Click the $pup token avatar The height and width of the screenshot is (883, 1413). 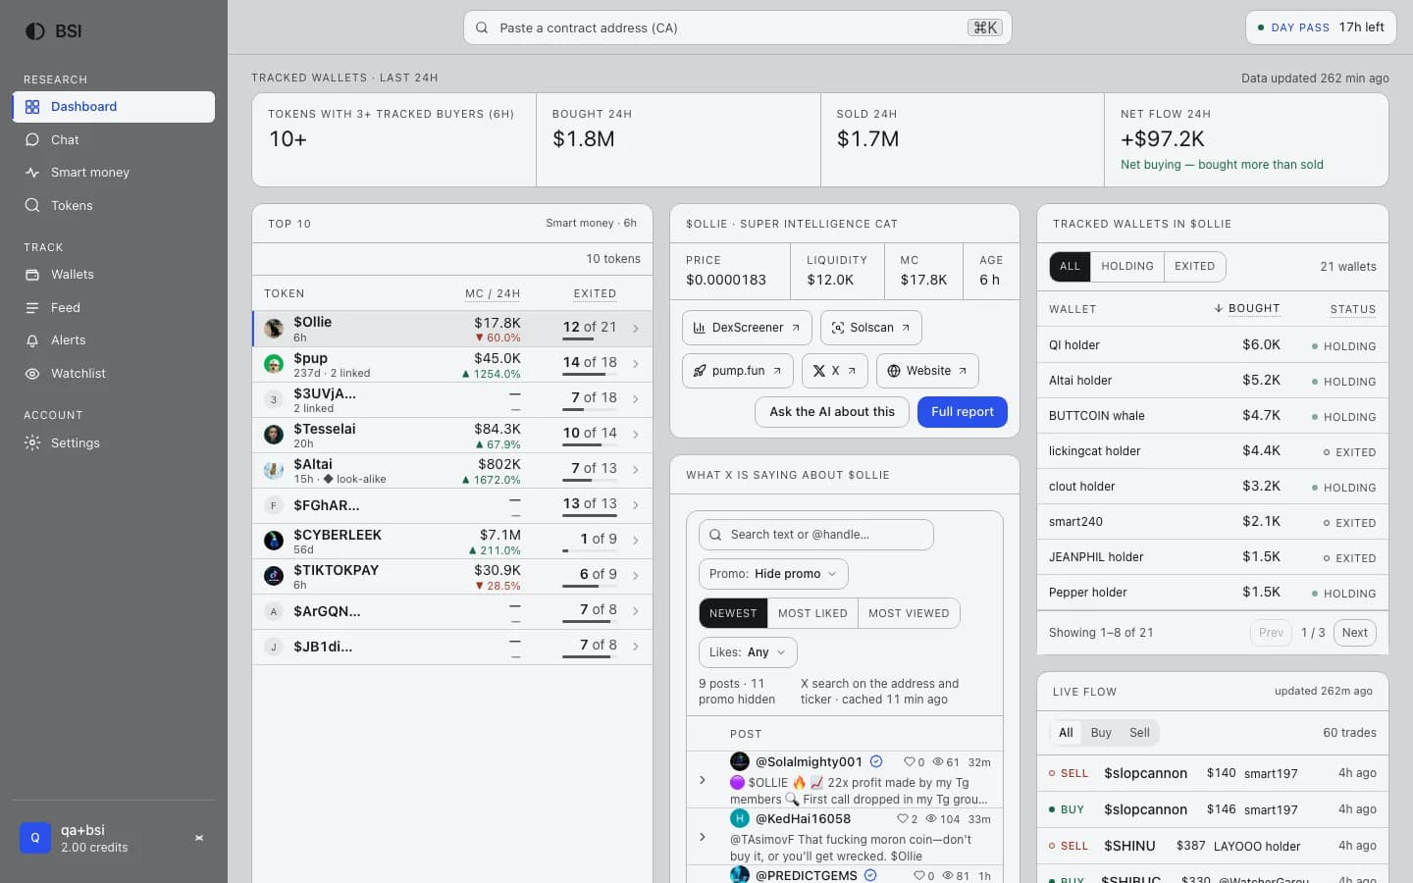click(274, 364)
